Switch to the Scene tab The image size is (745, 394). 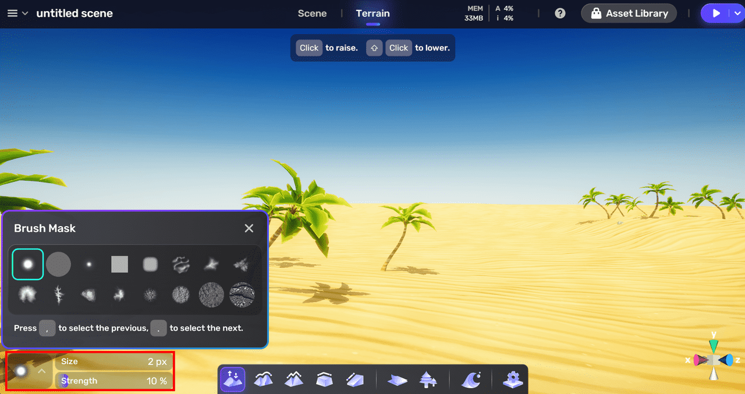[x=312, y=13]
